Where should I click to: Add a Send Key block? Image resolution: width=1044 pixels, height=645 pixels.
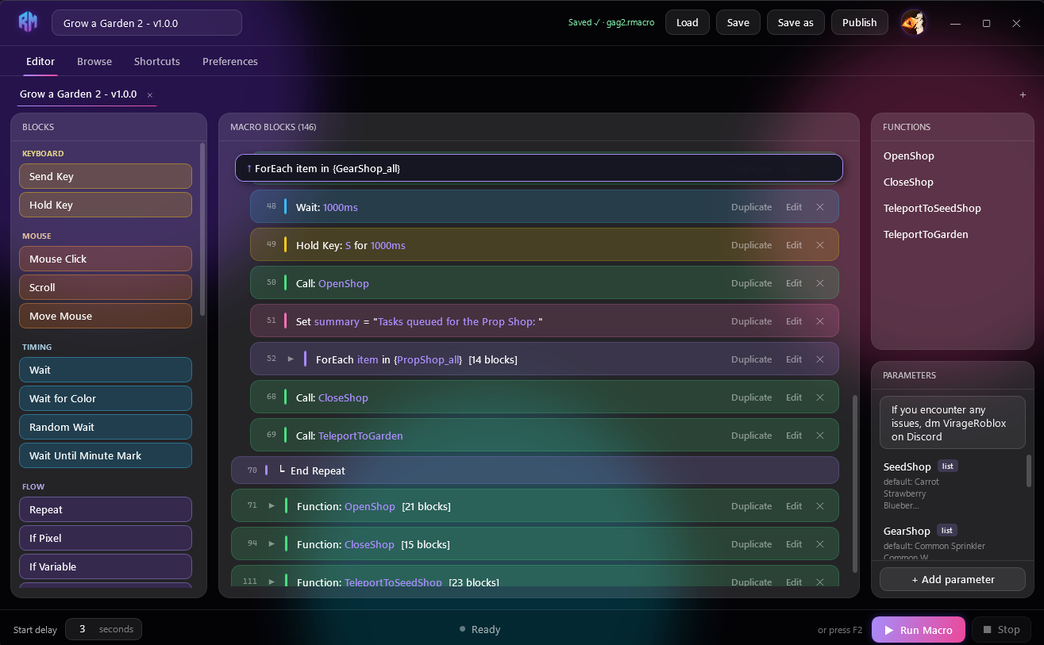pyautogui.click(x=106, y=176)
